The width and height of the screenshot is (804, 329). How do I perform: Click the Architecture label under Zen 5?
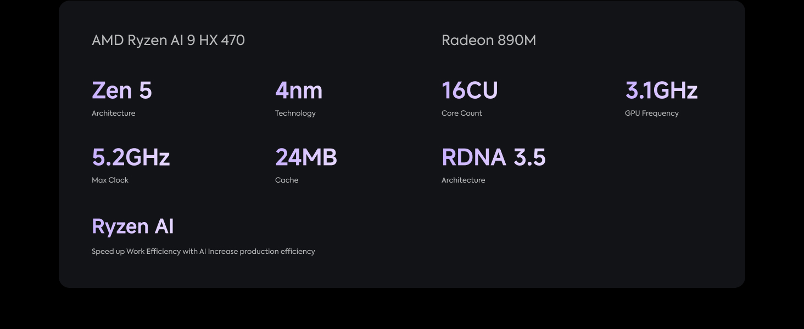tap(113, 114)
